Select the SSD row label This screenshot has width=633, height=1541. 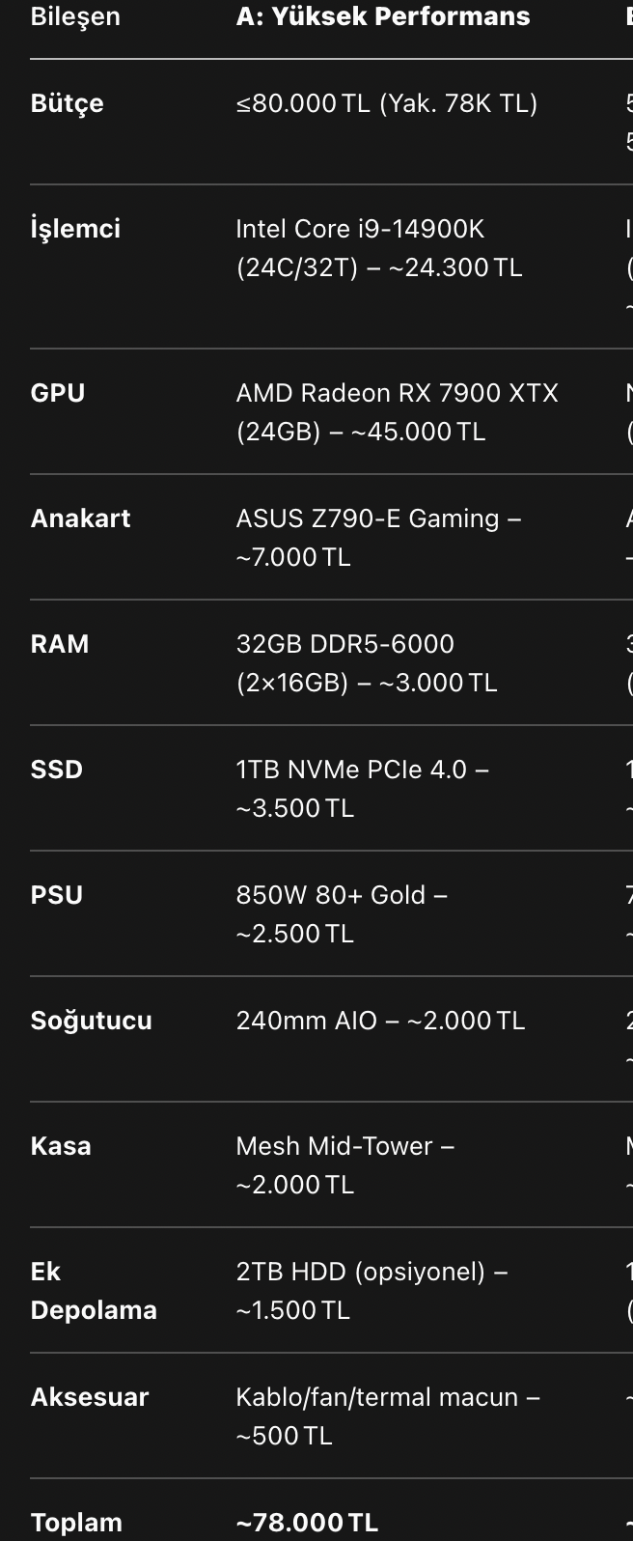(x=57, y=770)
